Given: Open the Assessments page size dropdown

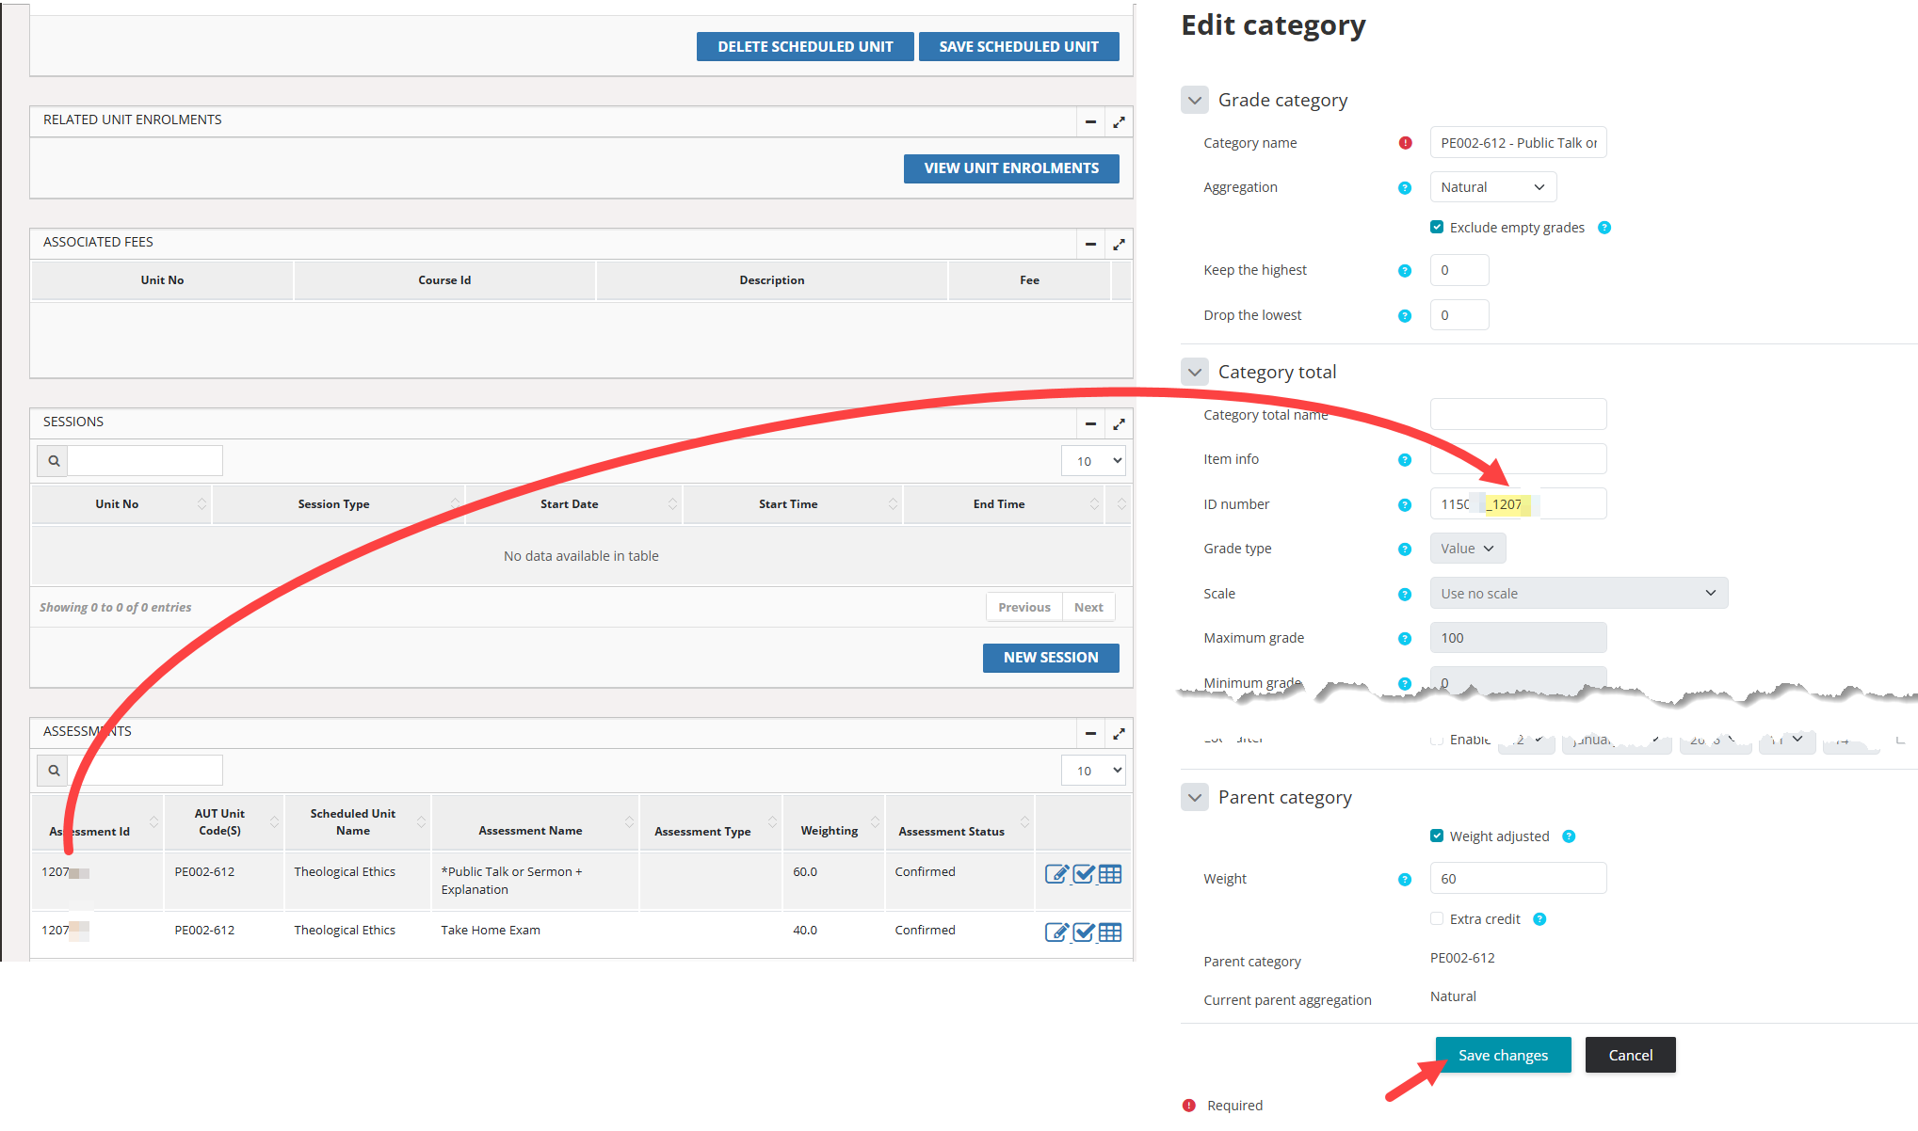Looking at the screenshot, I should click(1093, 771).
